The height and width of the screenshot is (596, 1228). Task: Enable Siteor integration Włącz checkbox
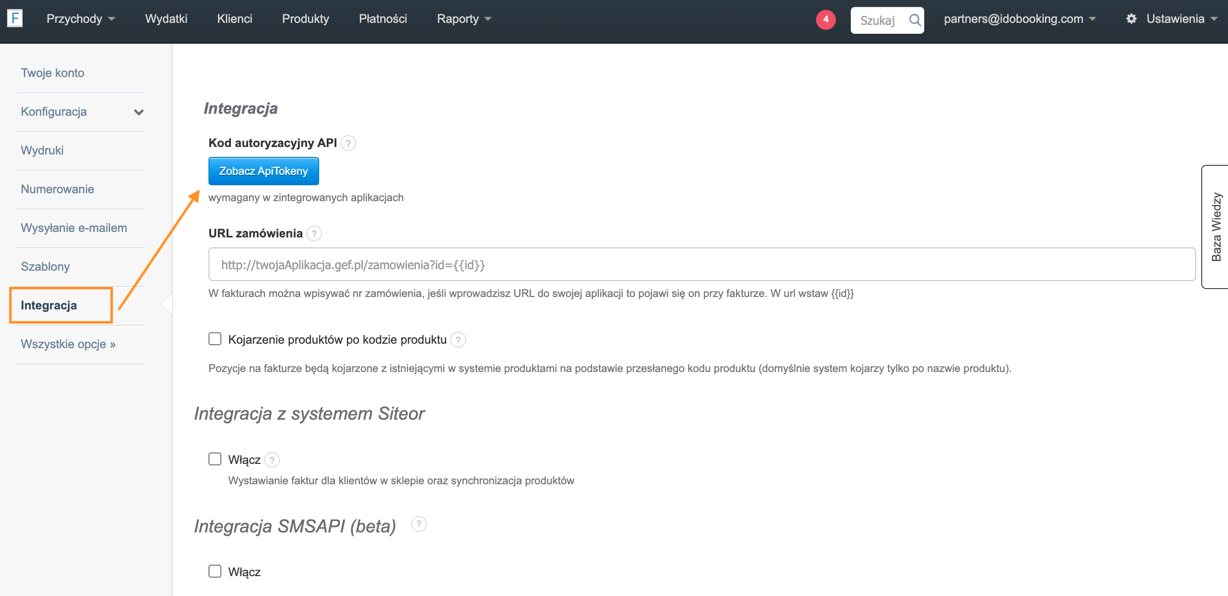point(215,459)
